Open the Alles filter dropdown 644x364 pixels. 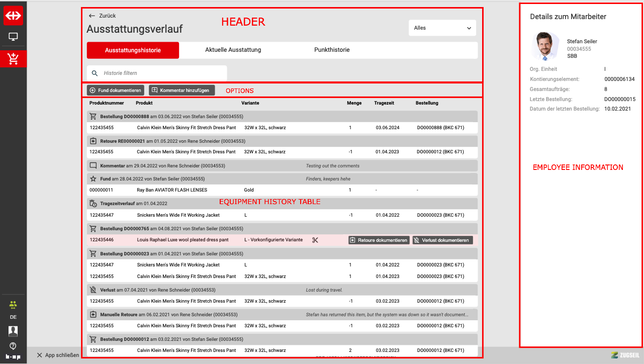click(442, 28)
